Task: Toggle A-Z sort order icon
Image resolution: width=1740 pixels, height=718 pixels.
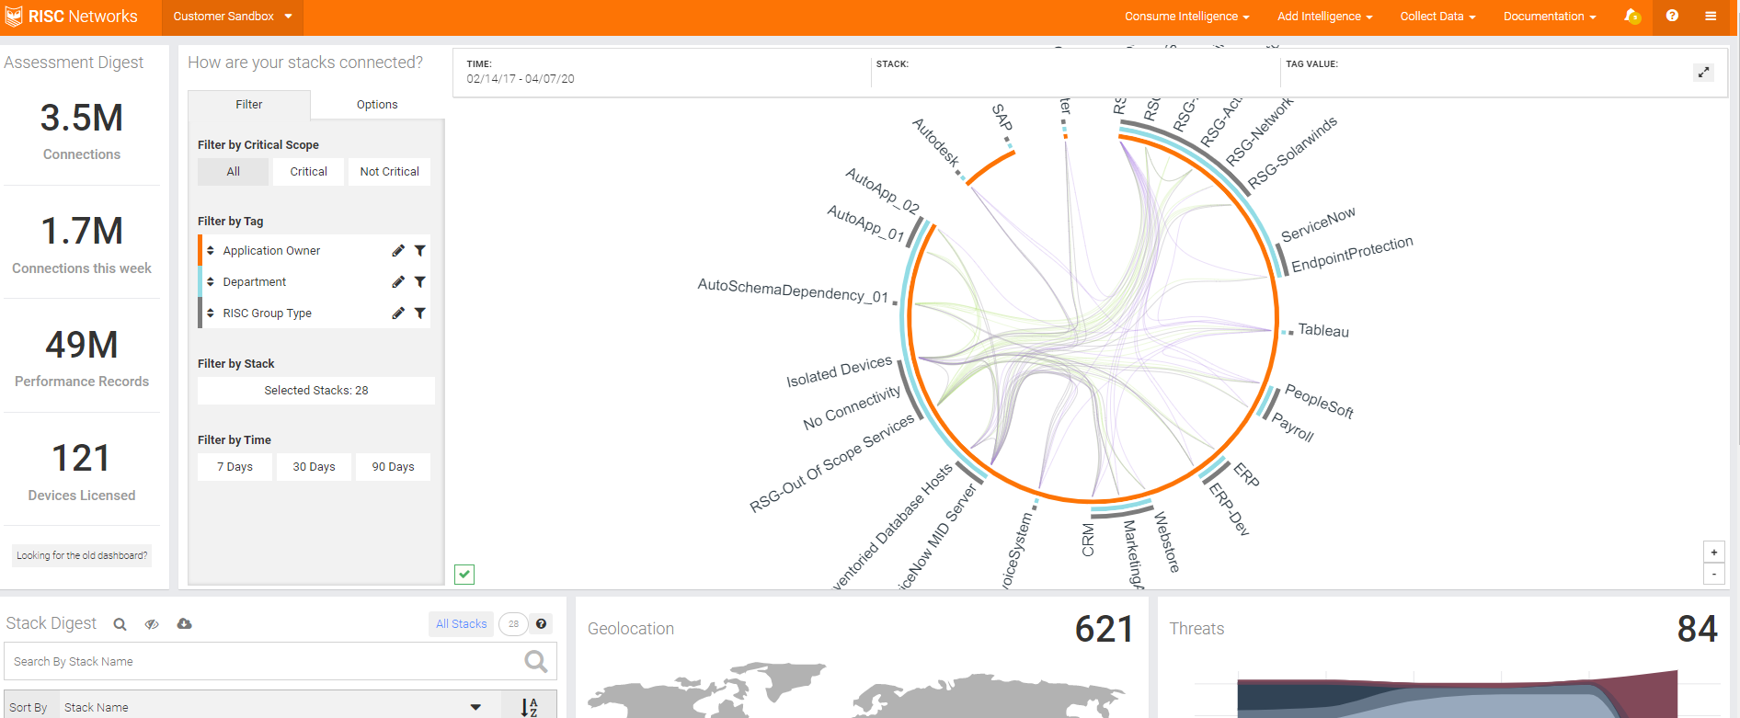Action: (529, 707)
